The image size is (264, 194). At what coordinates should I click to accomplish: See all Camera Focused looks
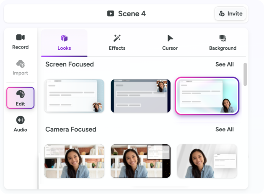tap(225, 129)
